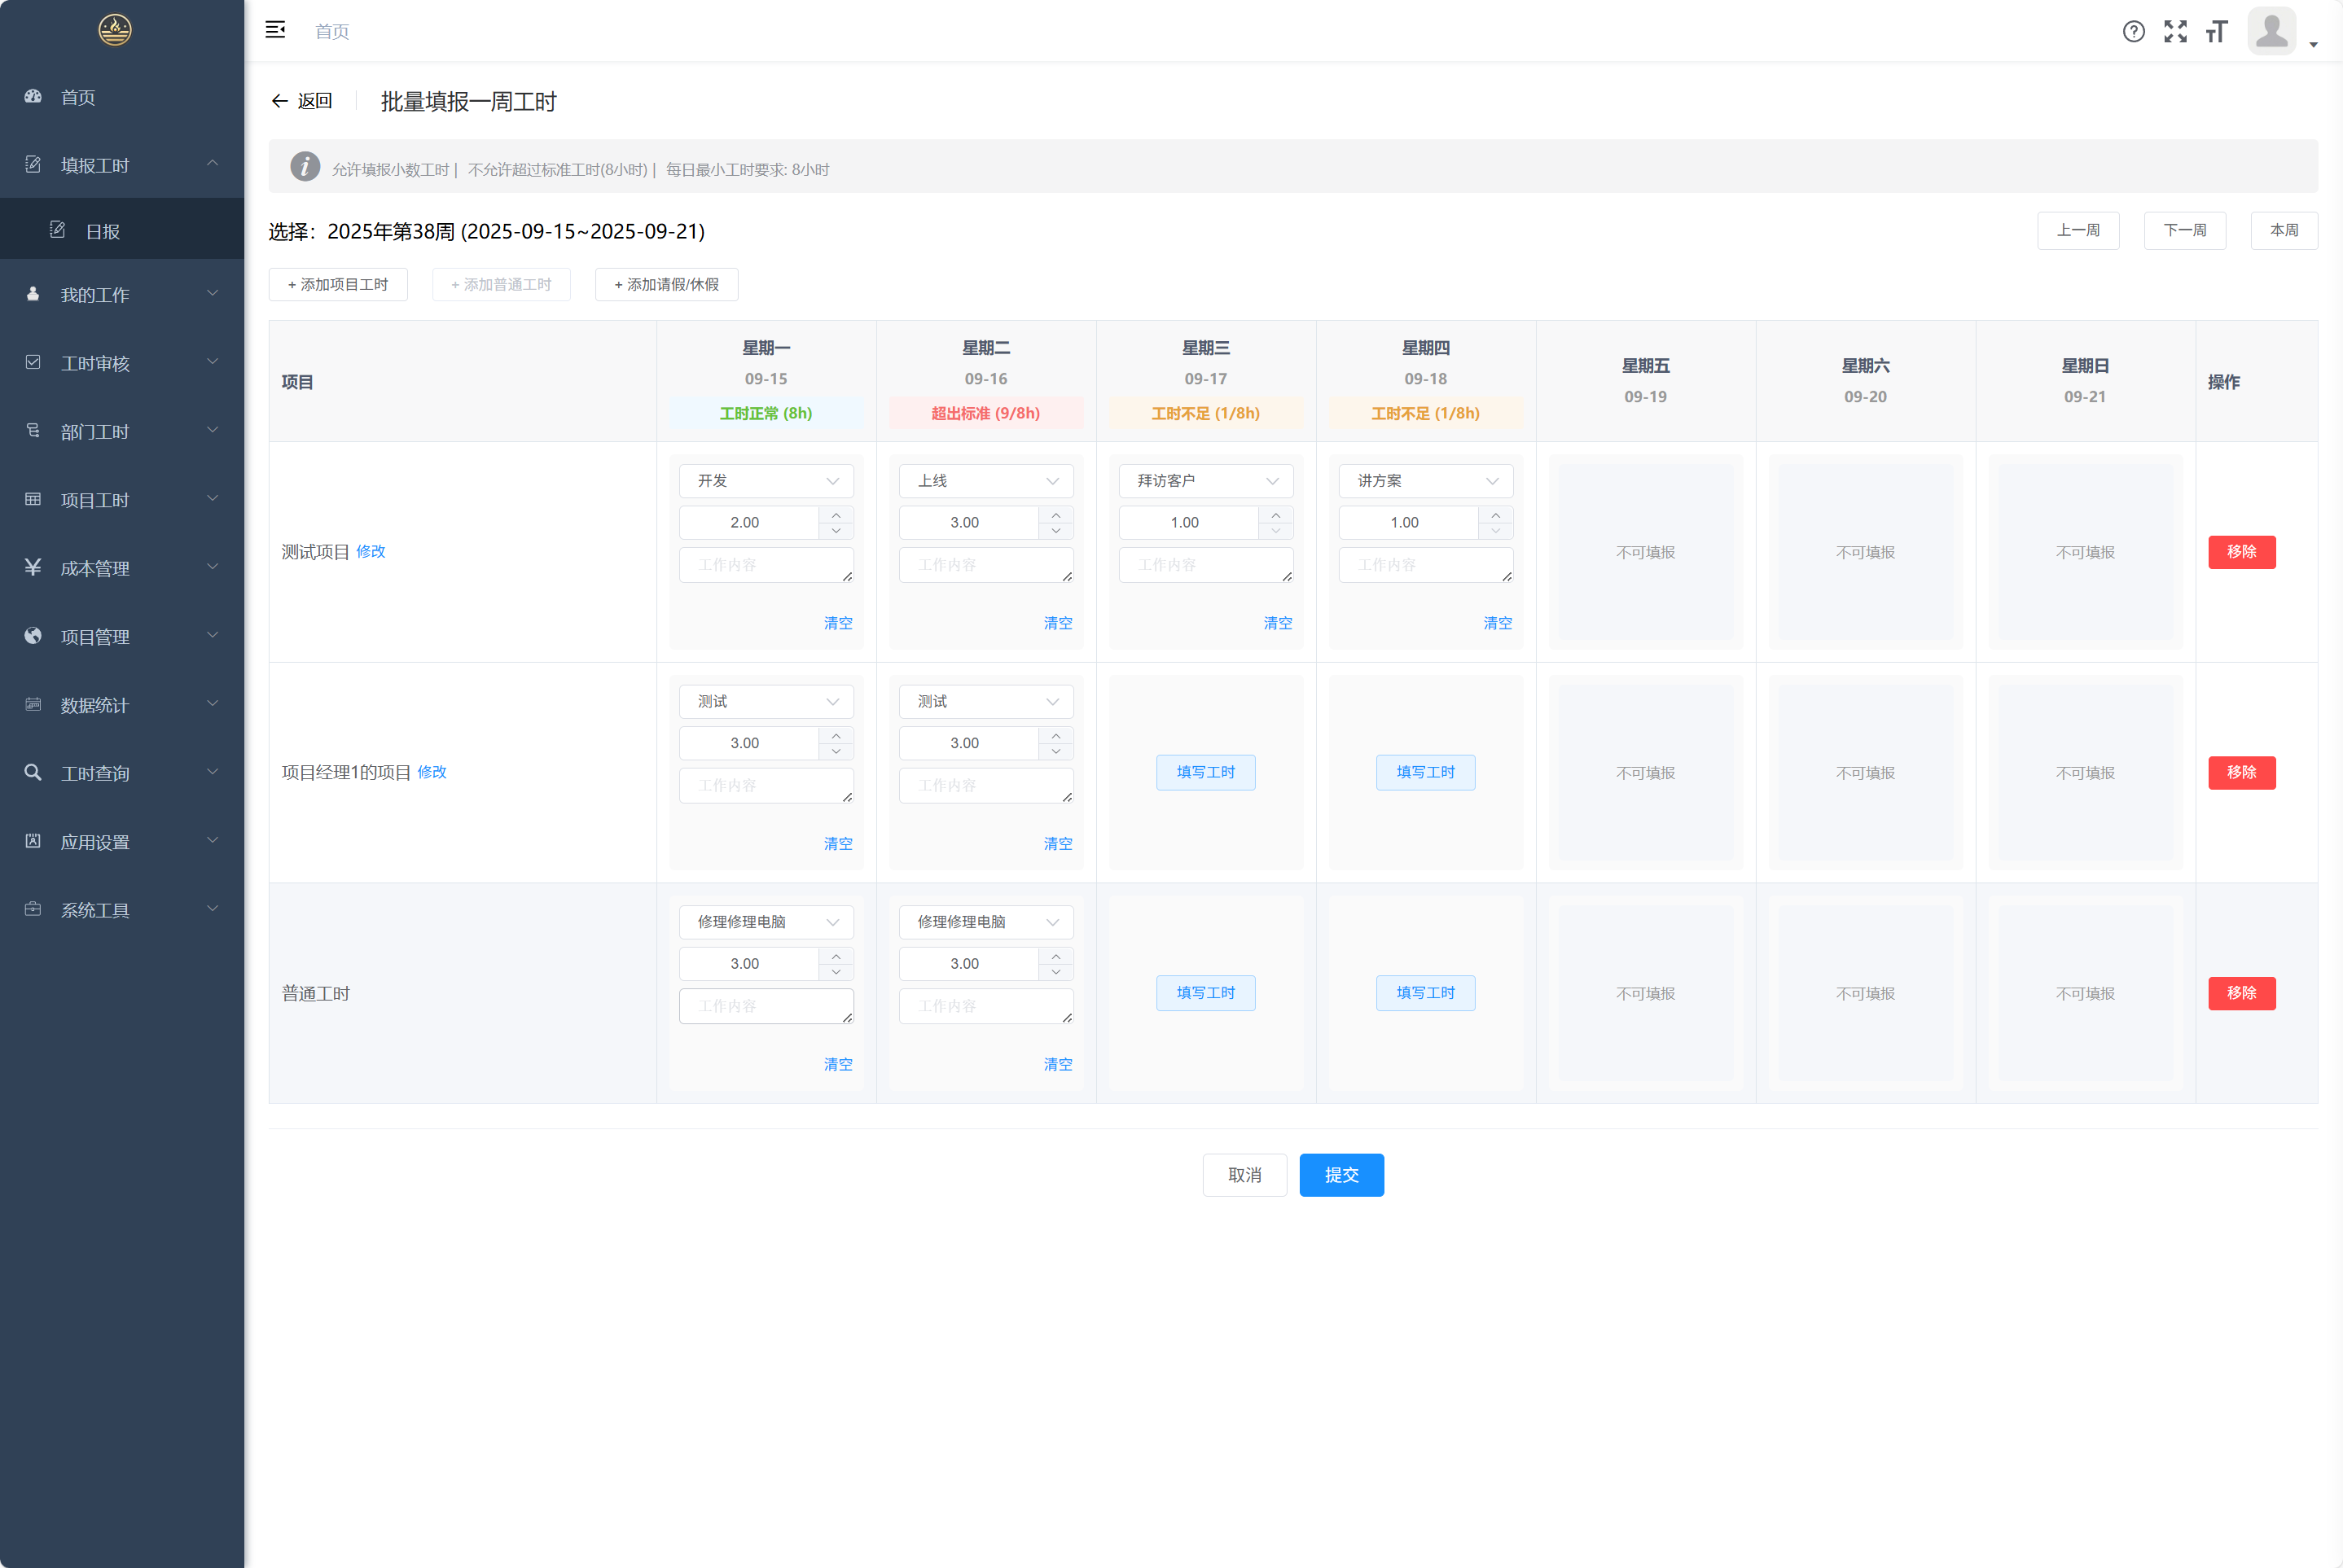Click 修改 link next to 测试项目

371,551
